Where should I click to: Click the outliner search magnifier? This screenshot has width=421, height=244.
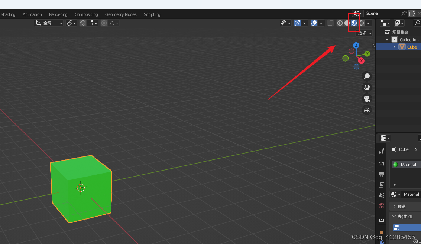(x=417, y=23)
